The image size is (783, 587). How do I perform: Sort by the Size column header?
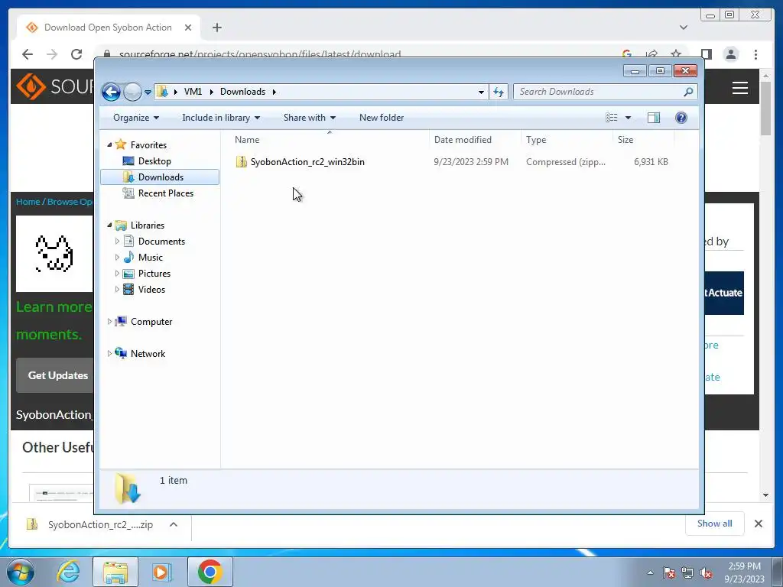[x=643, y=140]
